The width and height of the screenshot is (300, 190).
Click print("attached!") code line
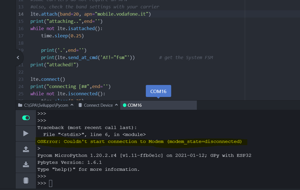[54, 65]
